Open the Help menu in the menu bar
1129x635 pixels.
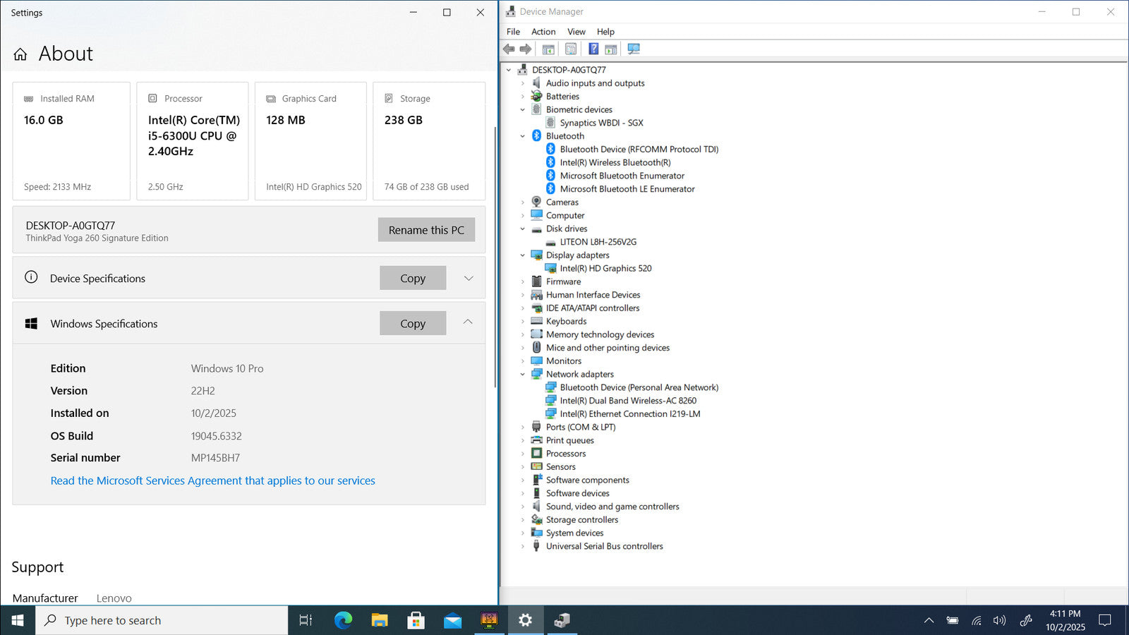coord(605,32)
